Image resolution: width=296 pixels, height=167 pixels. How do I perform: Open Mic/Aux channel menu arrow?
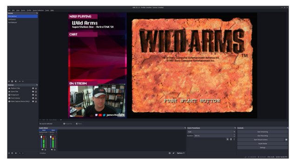pyautogui.click(x=56, y=132)
